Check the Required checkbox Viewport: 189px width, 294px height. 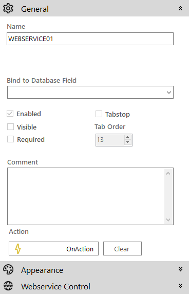(10, 139)
